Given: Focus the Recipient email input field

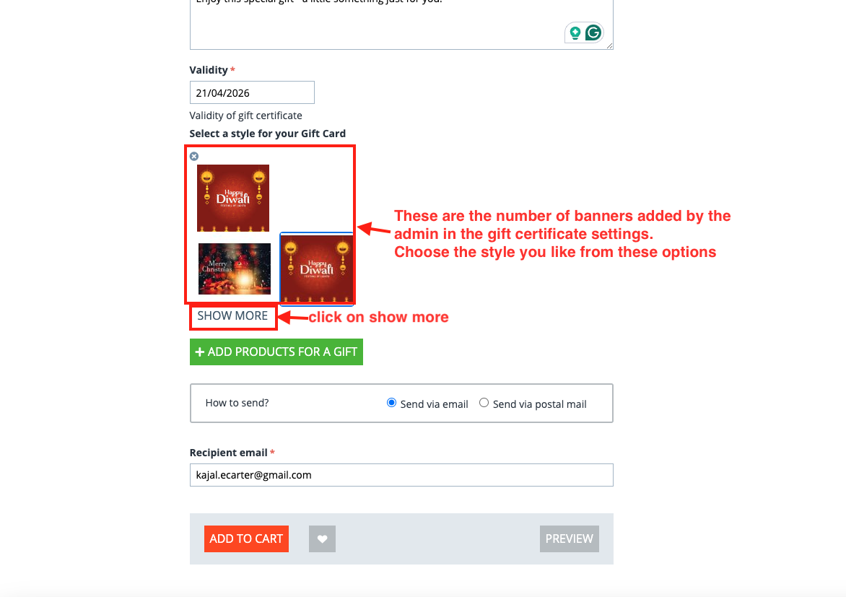Looking at the screenshot, I should click(401, 475).
